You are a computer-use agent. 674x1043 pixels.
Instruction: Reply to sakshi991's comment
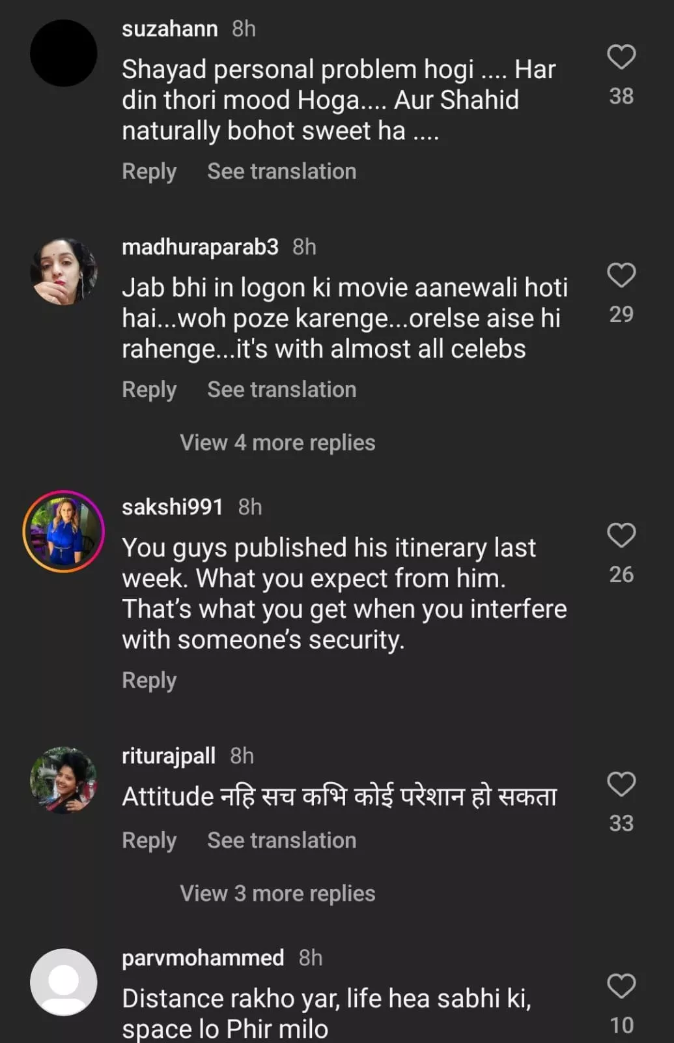tap(149, 681)
